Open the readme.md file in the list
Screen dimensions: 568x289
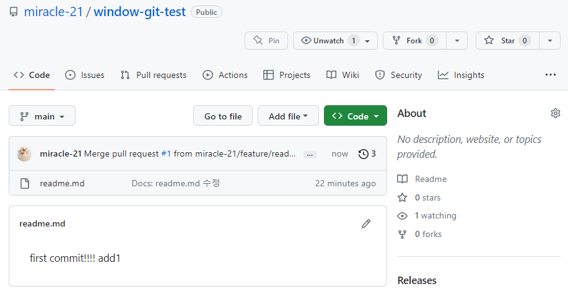(x=62, y=183)
